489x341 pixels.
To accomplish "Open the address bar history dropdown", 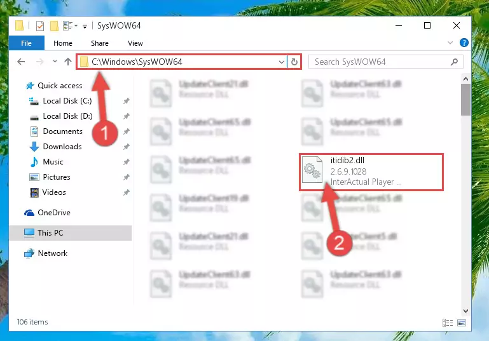I will point(281,62).
